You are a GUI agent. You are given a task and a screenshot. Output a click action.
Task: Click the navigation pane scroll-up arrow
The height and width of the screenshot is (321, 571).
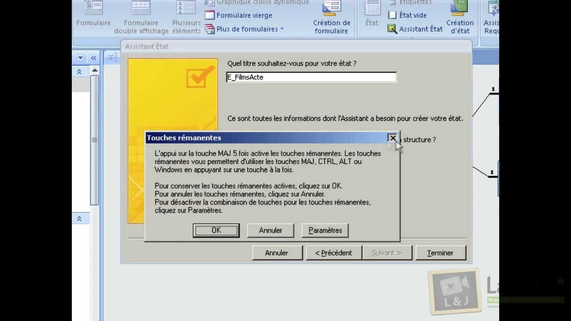tap(95, 70)
